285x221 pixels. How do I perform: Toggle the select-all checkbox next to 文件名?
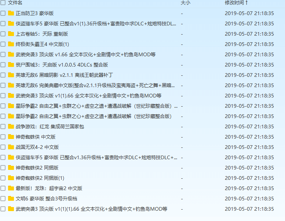[x=3, y=2]
